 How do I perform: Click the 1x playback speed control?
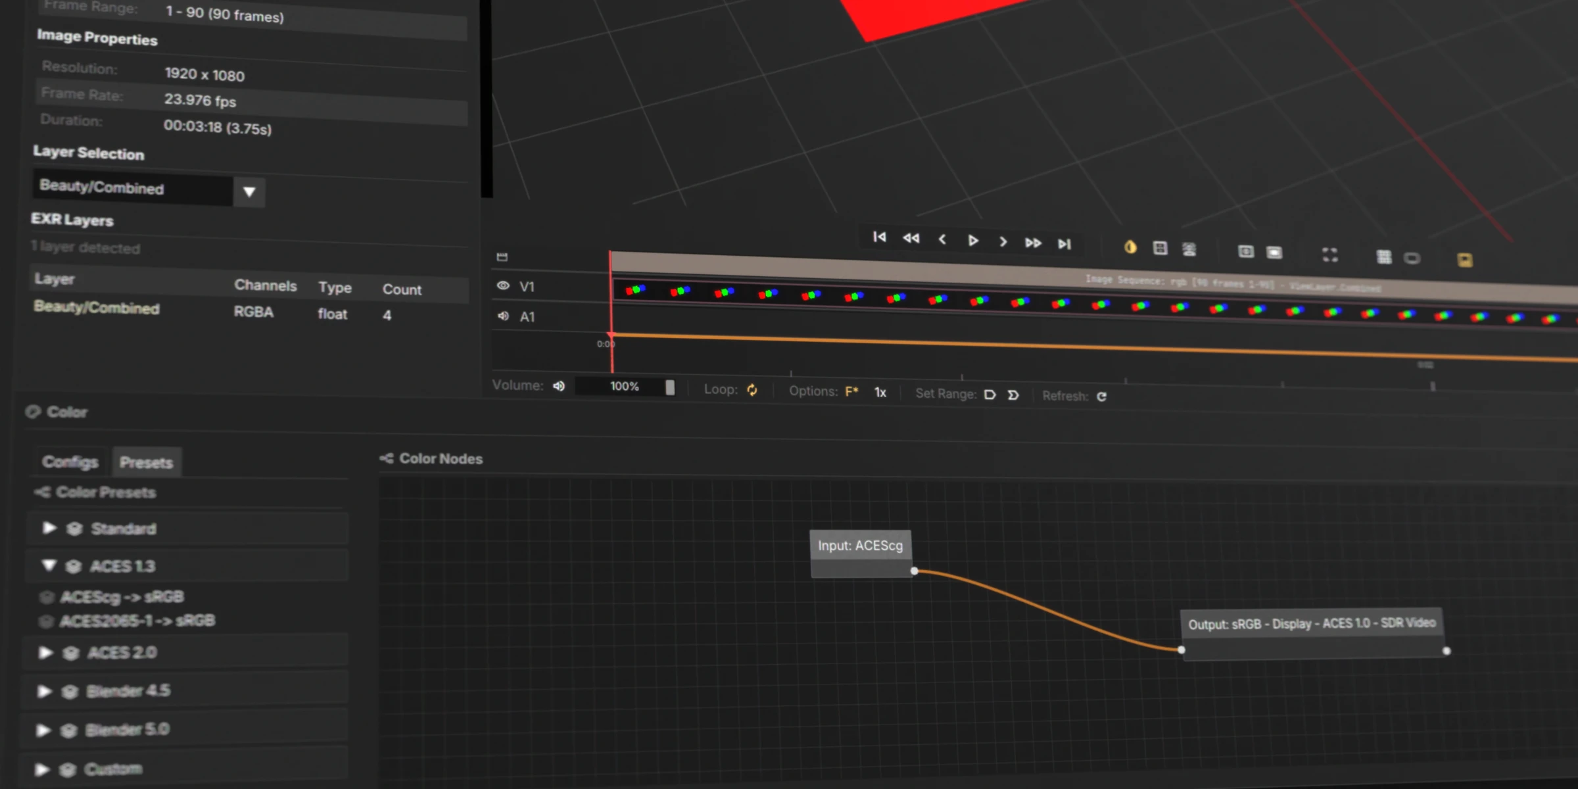880,392
